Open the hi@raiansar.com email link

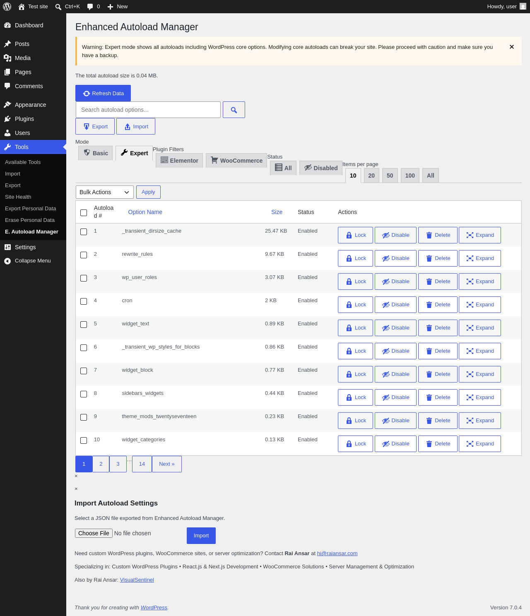coord(337,553)
